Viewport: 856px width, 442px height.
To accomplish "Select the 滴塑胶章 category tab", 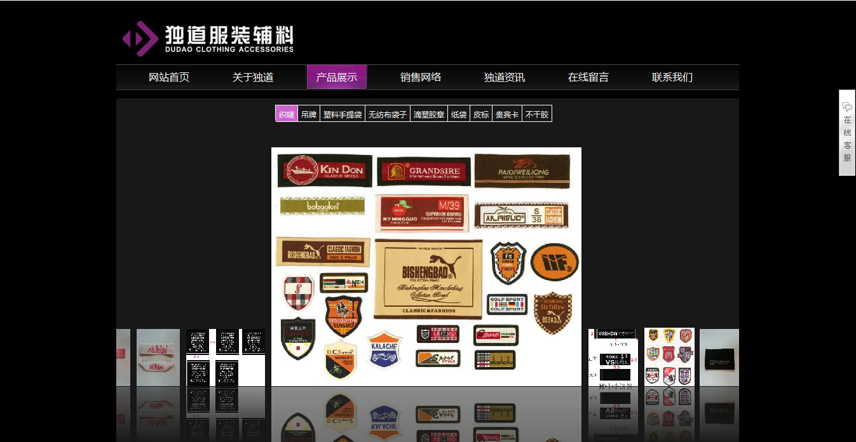I will (429, 114).
